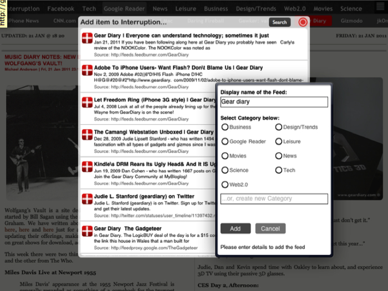Click the first red 'here' link in article
The image size is (388, 291).
pos(9,229)
